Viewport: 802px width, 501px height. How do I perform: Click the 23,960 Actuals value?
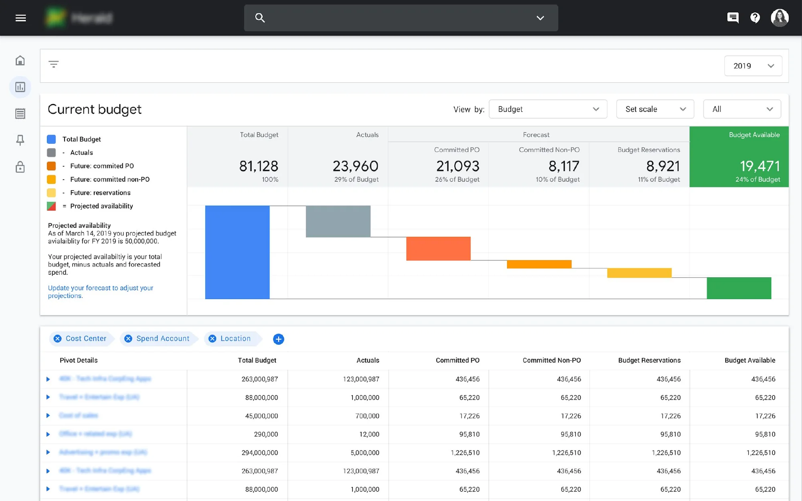click(355, 166)
